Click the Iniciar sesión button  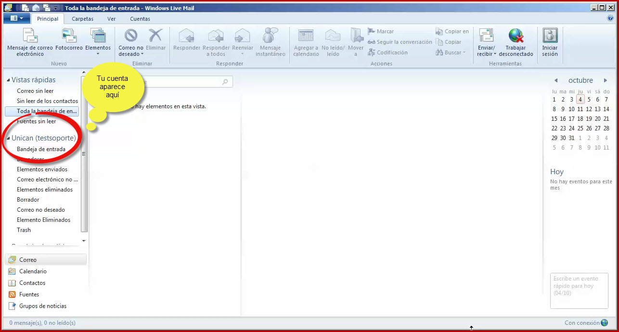coord(550,42)
